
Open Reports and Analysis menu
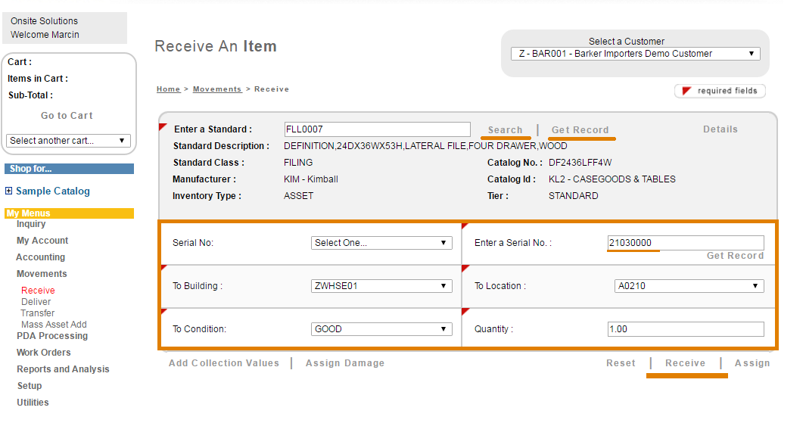(63, 369)
